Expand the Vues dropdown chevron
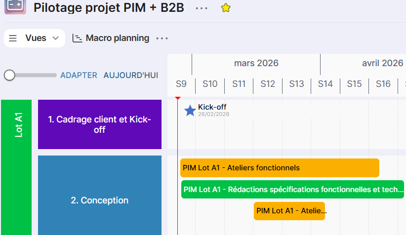The width and height of the screenshot is (406, 235). pos(55,38)
